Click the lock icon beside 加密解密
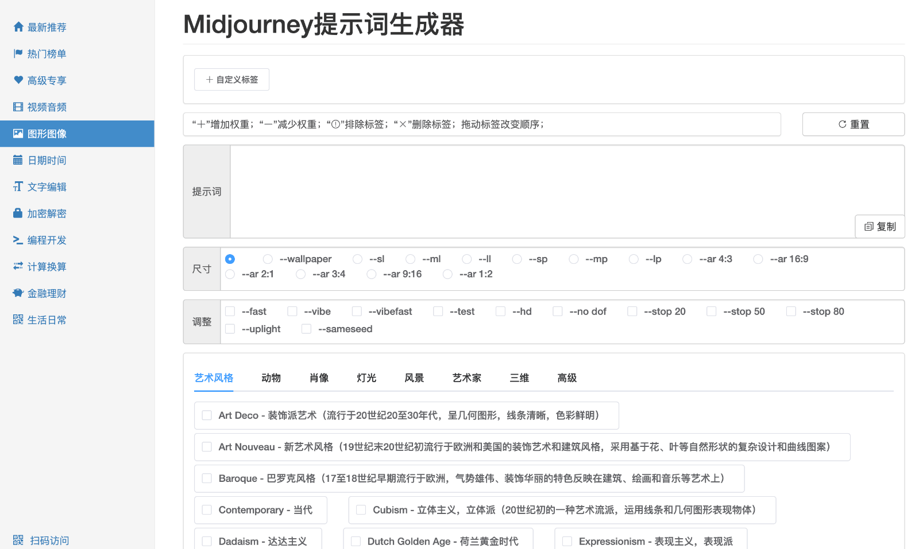 (18, 213)
